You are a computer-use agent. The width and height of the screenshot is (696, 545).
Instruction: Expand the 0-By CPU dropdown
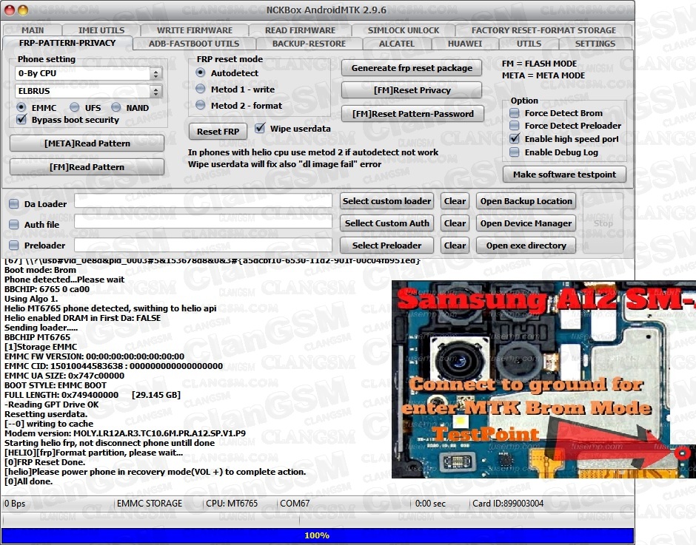pos(155,74)
